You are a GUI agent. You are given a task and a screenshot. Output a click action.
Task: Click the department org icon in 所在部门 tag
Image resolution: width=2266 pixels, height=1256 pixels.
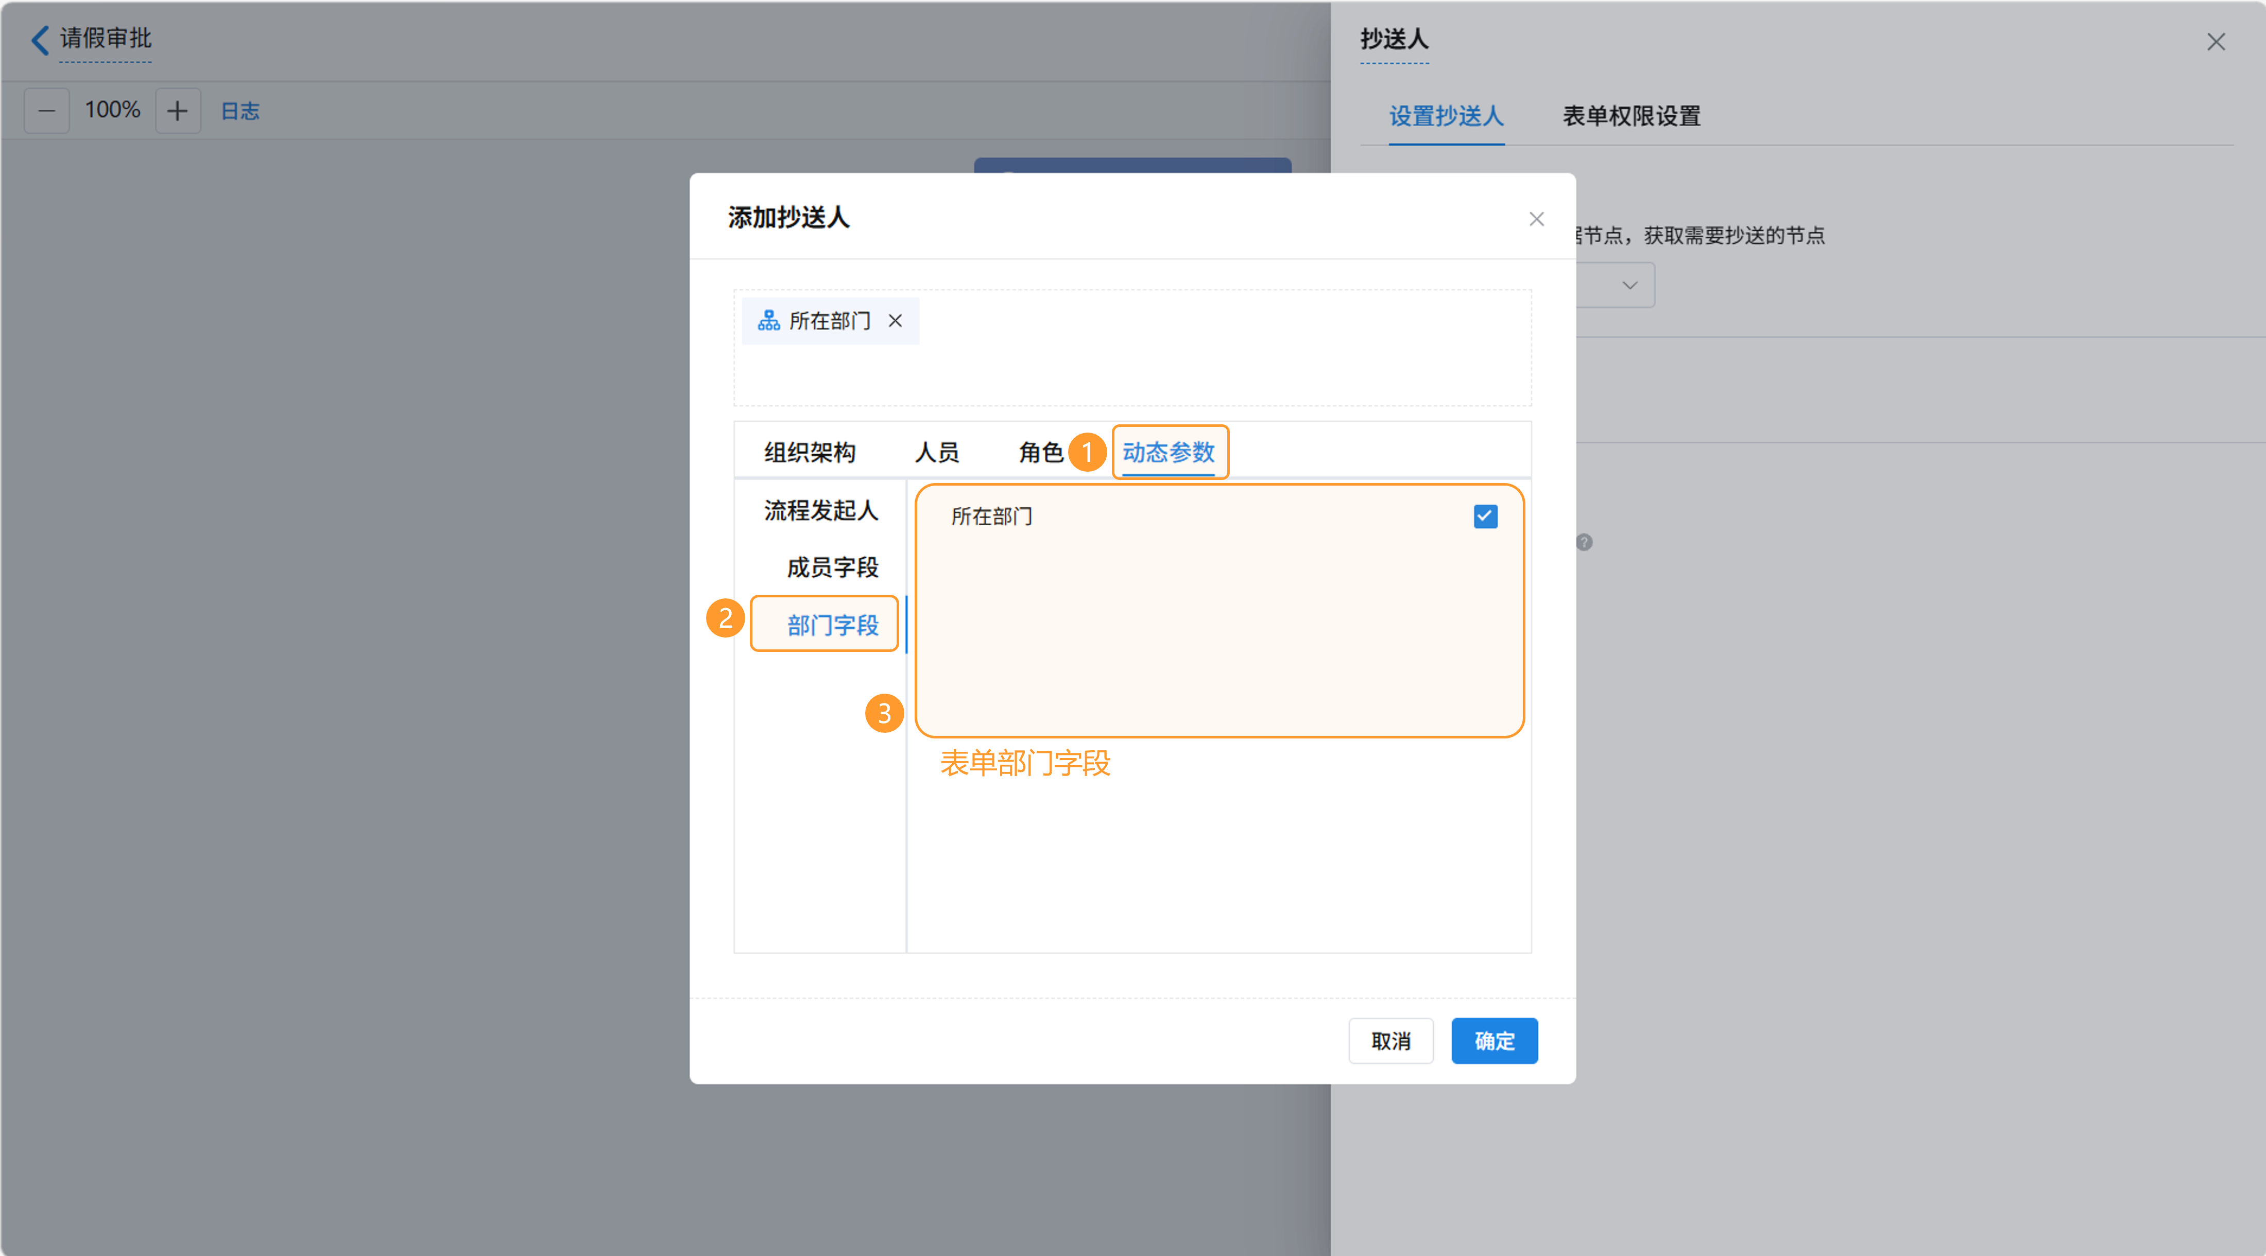769,321
